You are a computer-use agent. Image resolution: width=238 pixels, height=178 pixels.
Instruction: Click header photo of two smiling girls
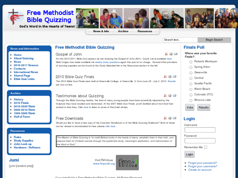tap(111, 18)
